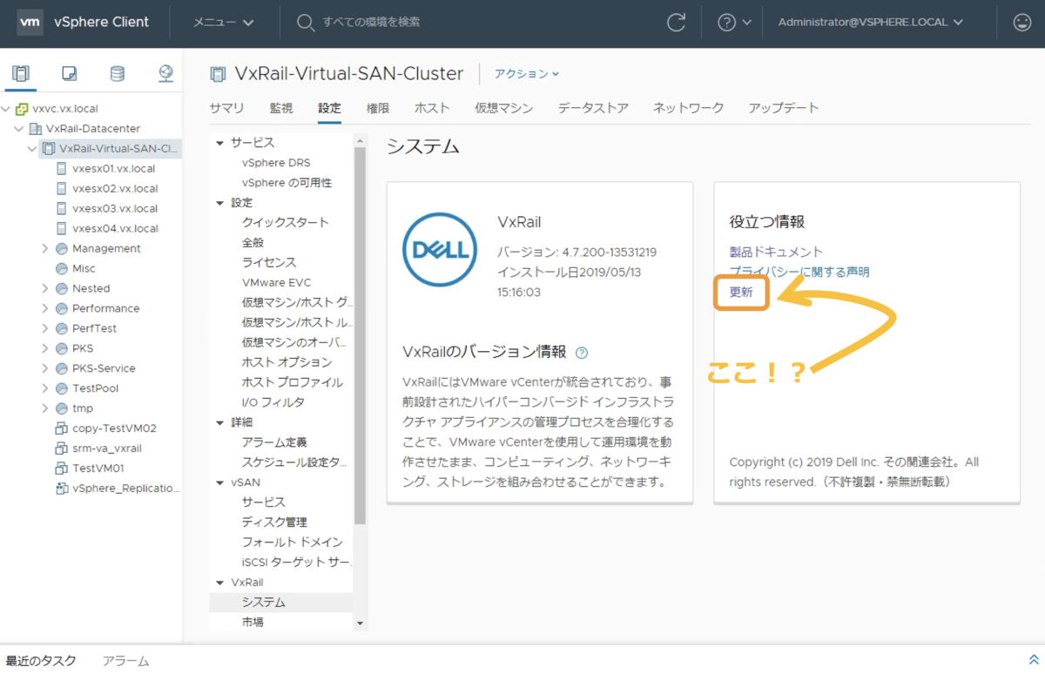Viewport: 1045px width, 674px height.
Task: Select ディスク管理 under vSAN
Action: pyautogui.click(x=274, y=522)
